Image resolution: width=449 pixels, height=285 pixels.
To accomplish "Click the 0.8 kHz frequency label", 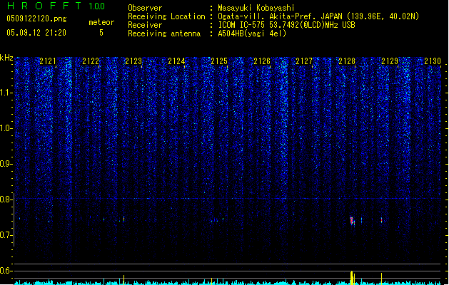I will click(6, 199).
